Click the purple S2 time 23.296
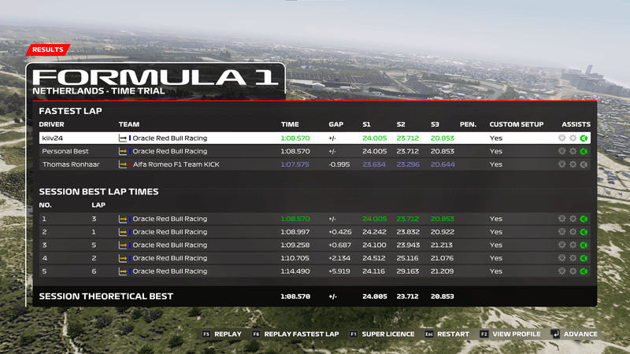Viewport: 630px width, 354px height. (408, 164)
